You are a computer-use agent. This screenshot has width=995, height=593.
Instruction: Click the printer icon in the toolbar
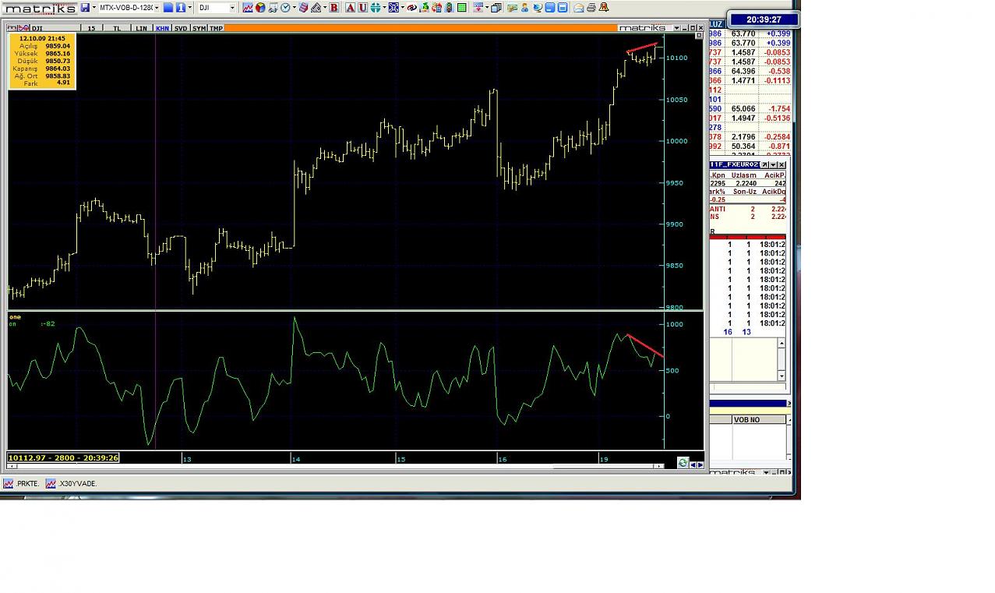tap(591, 8)
